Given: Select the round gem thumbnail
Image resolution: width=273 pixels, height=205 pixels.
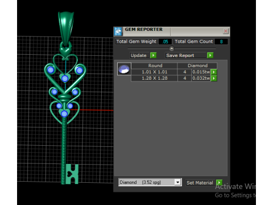Looking at the screenshot, I should coord(124,69).
